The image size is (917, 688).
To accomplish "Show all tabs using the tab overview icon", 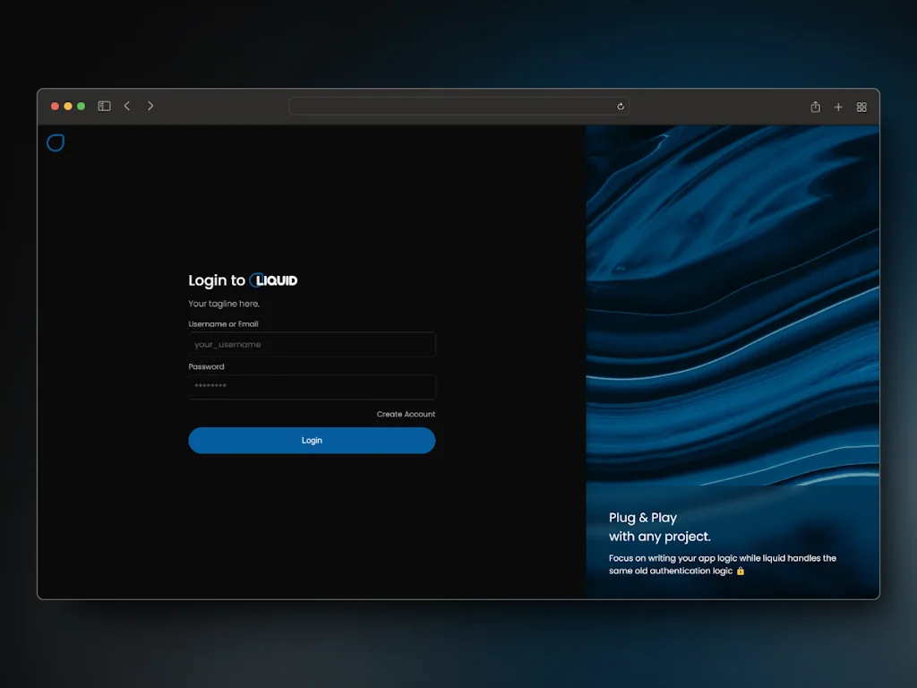I will click(x=861, y=107).
